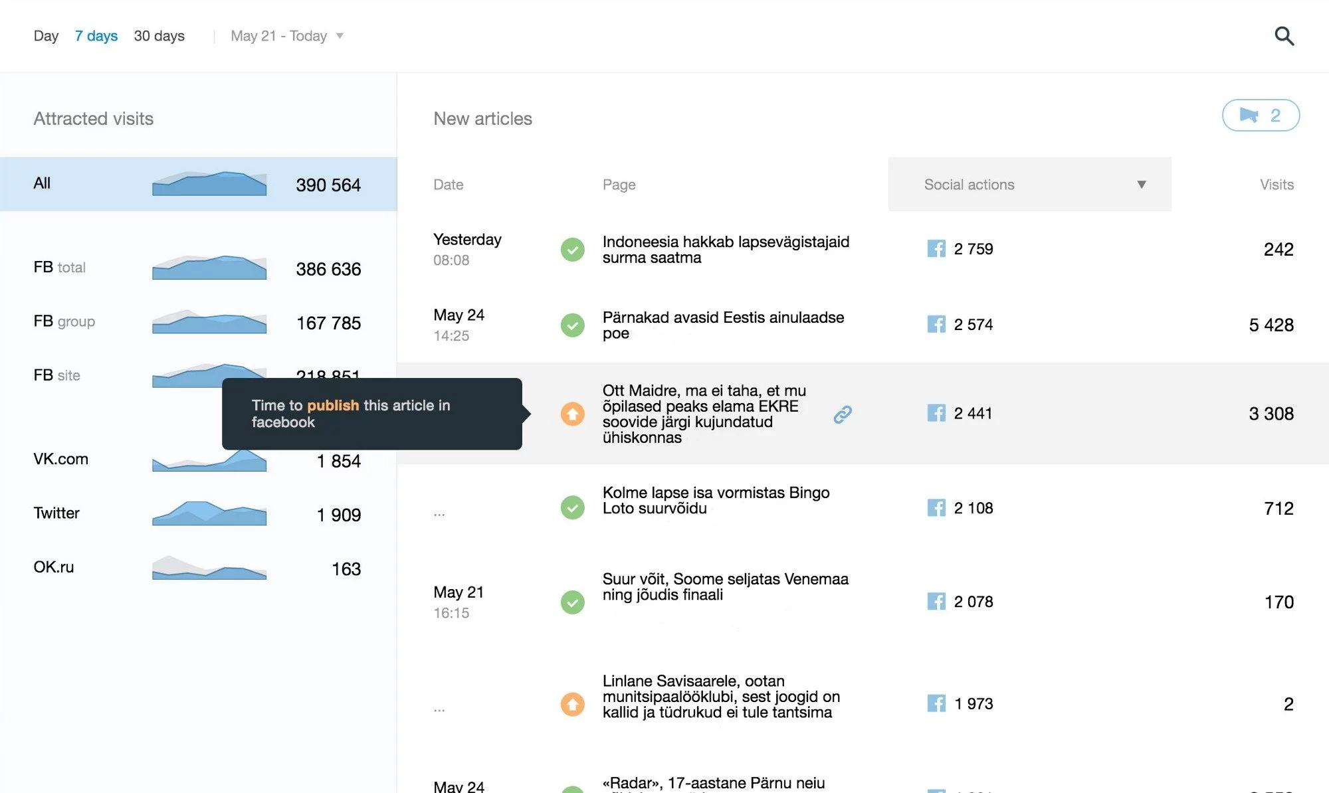Open the Radar 17-aastane Pärnu neiu article
The width and height of the screenshot is (1329, 793).
pyautogui.click(x=714, y=784)
